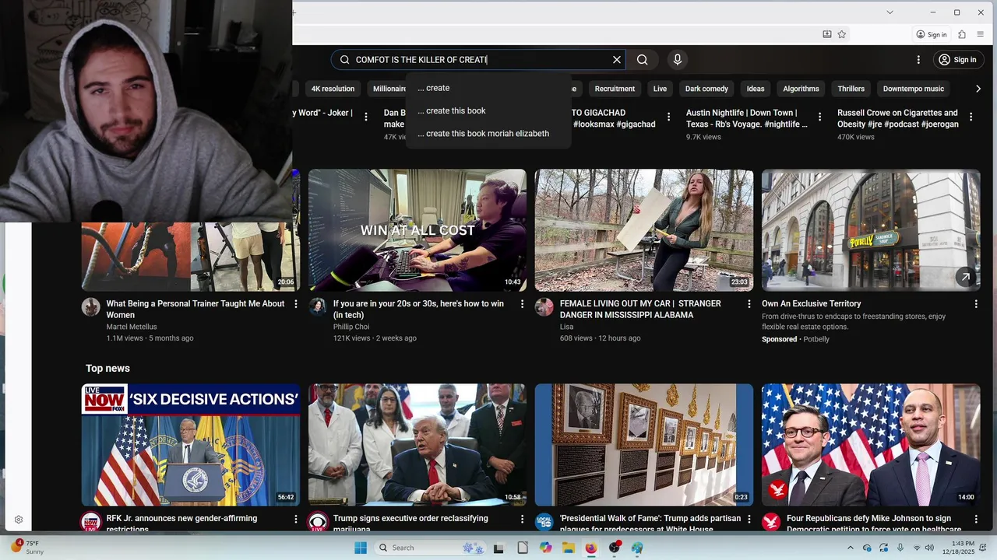The height and width of the screenshot is (560, 997).
Task: Open woman in forest video thumbnail
Action: [644, 230]
